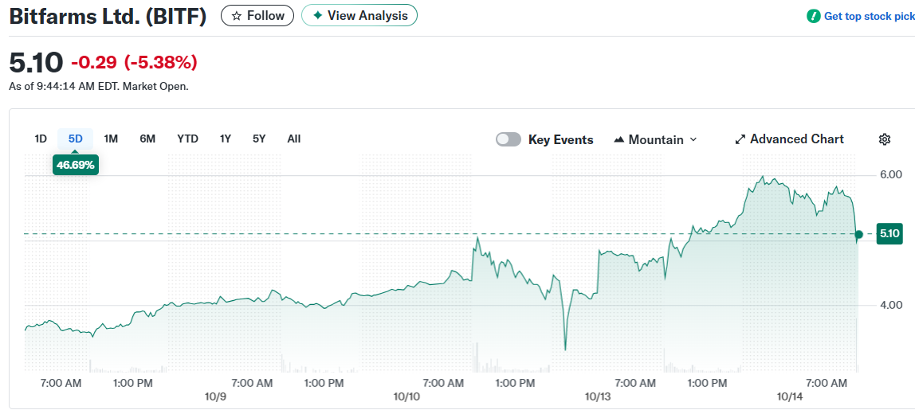The height and width of the screenshot is (410, 915).
Task: Select the 5D time range
Action: click(75, 139)
